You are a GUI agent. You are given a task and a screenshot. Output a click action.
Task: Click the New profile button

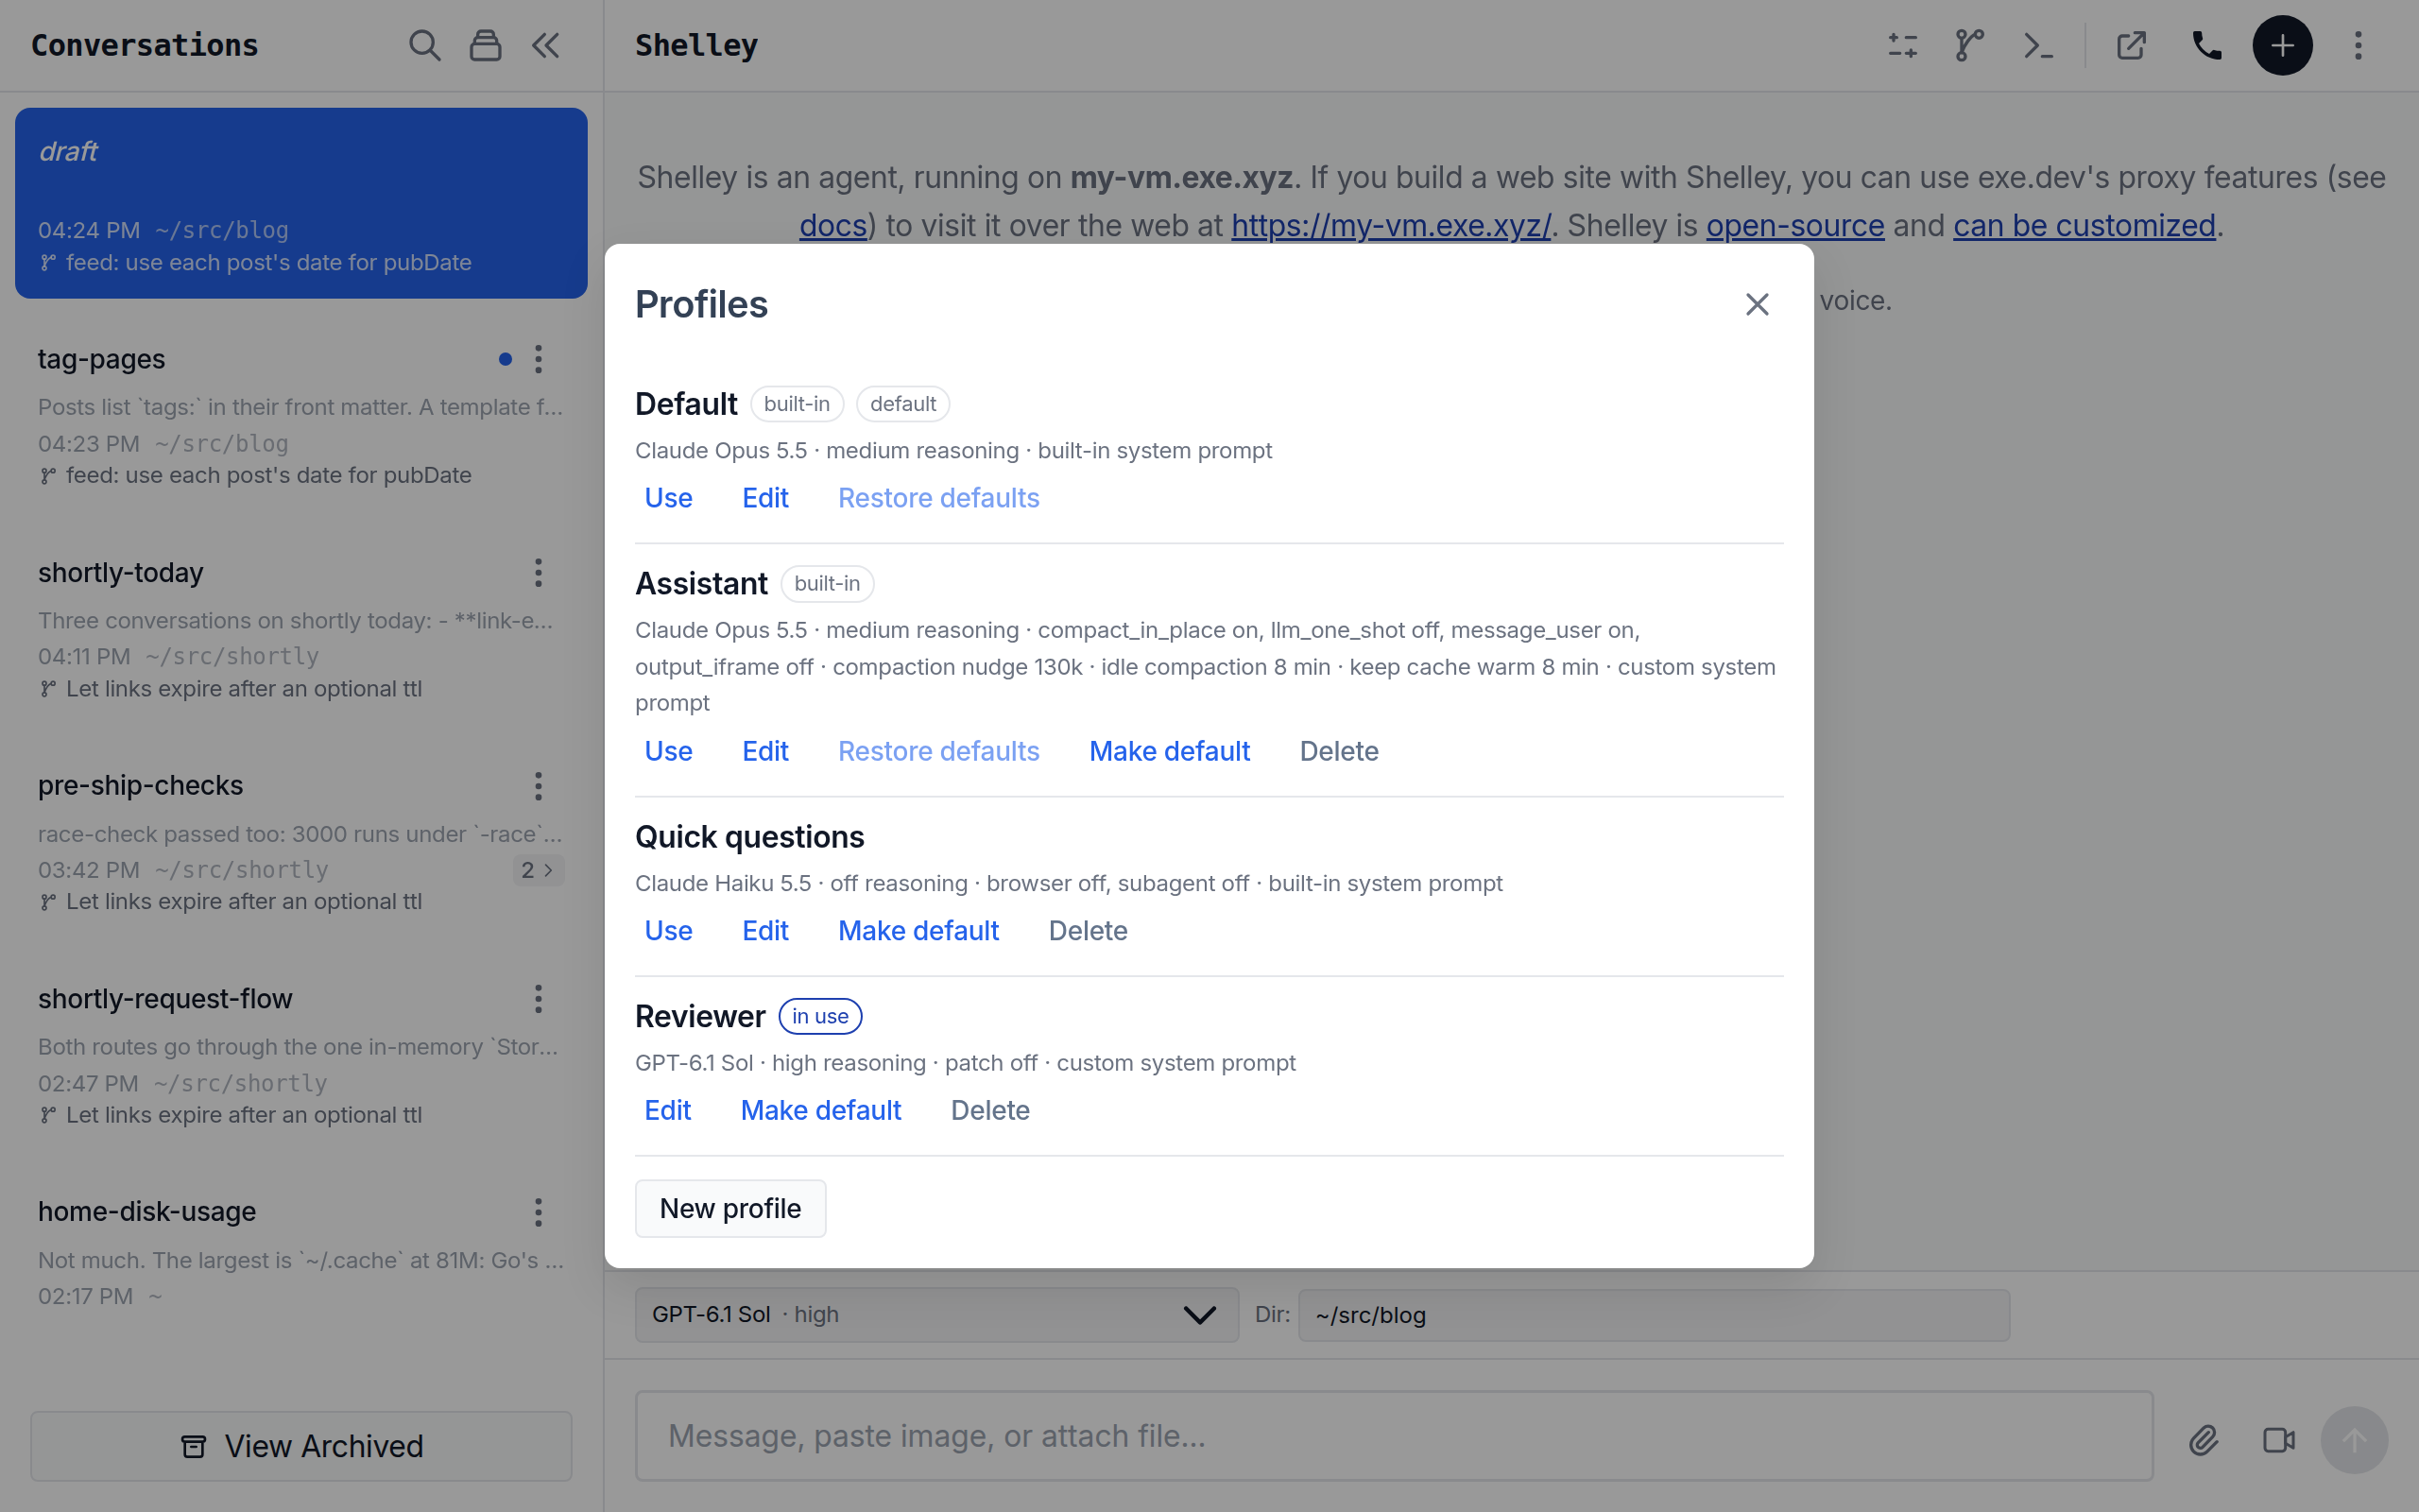pos(729,1208)
